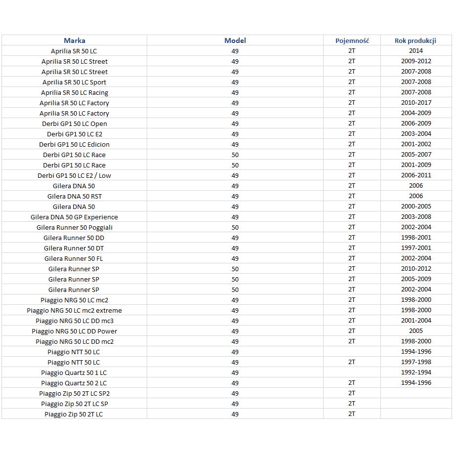This screenshot has width=454, height=454.
Task: Click the Rok produkcji column header
Action: pyautogui.click(x=415, y=41)
